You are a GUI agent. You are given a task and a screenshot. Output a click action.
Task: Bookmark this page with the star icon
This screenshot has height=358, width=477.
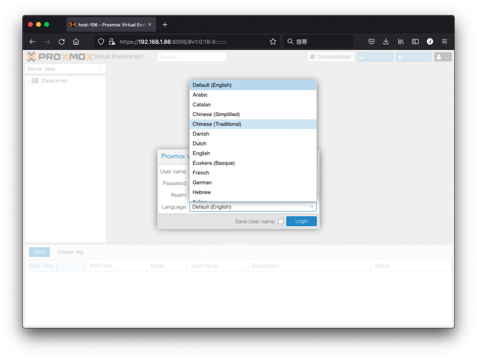pos(273,41)
